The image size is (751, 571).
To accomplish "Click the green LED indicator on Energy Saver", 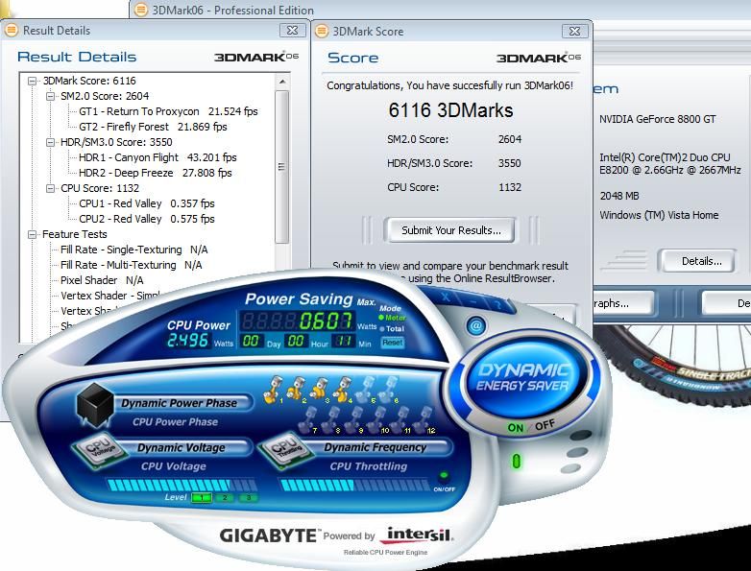I will 516,462.
